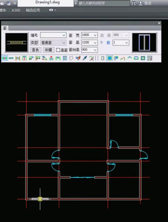Click the blue multi-opening insert icon
This screenshot has width=168, height=222.
[65, 58]
